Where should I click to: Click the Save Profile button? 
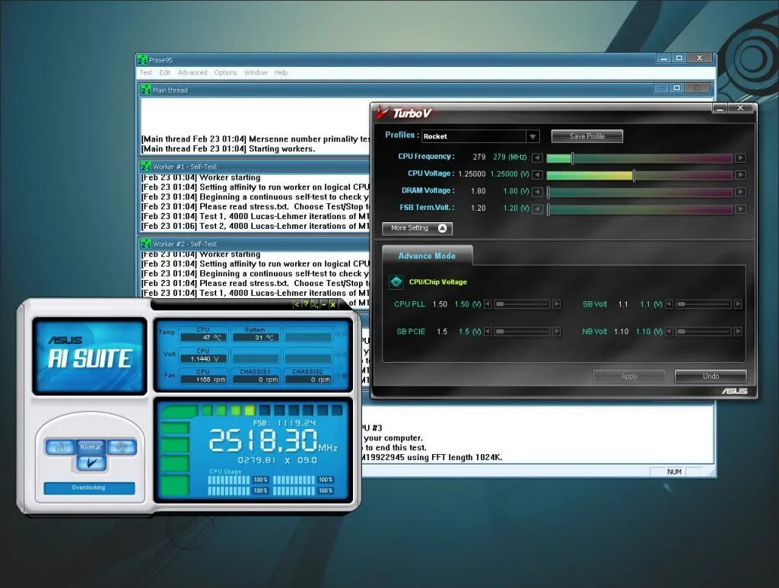pyautogui.click(x=587, y=136)
